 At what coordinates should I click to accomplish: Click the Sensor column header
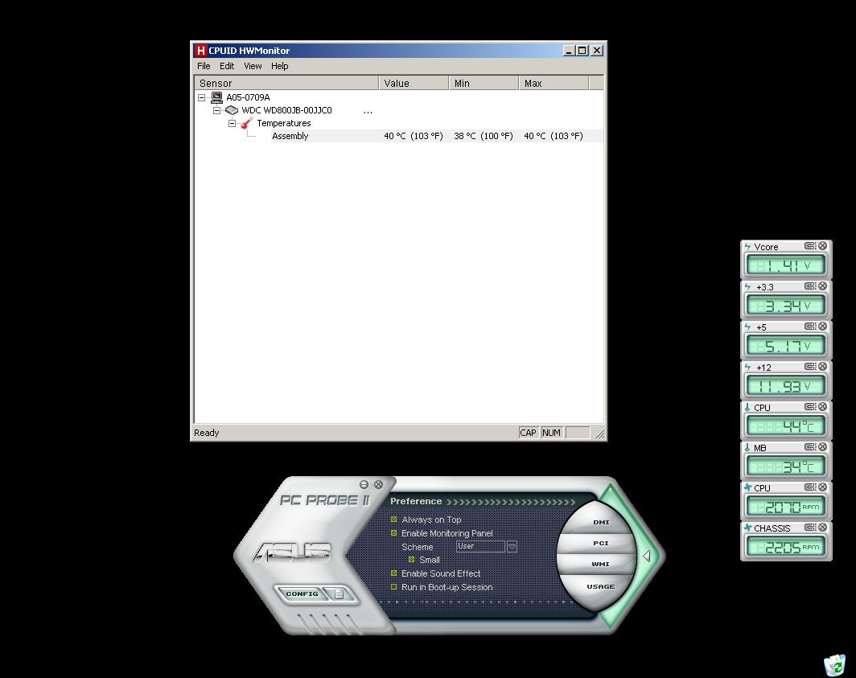tap(286, 83)
